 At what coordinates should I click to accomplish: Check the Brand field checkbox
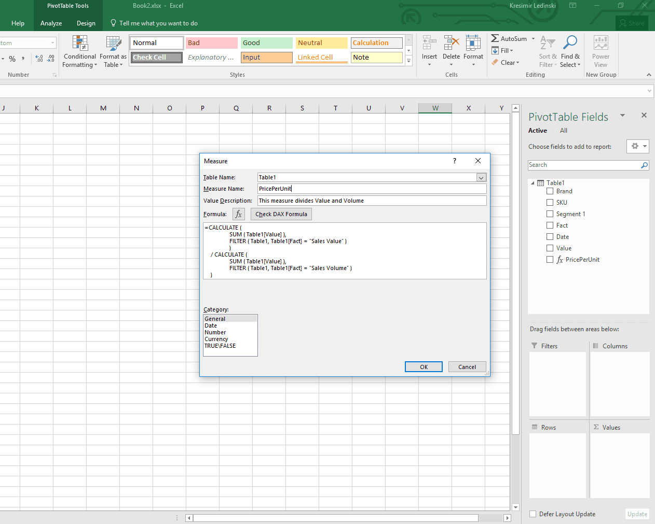[x=550, y=191]
